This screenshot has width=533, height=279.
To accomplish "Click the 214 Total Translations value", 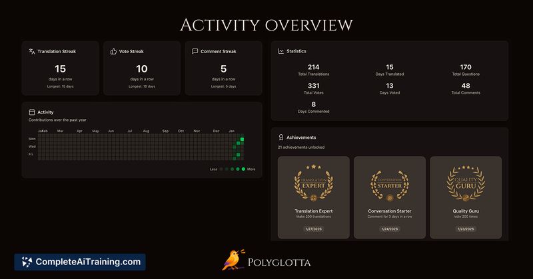I will (x=313, y=67).
